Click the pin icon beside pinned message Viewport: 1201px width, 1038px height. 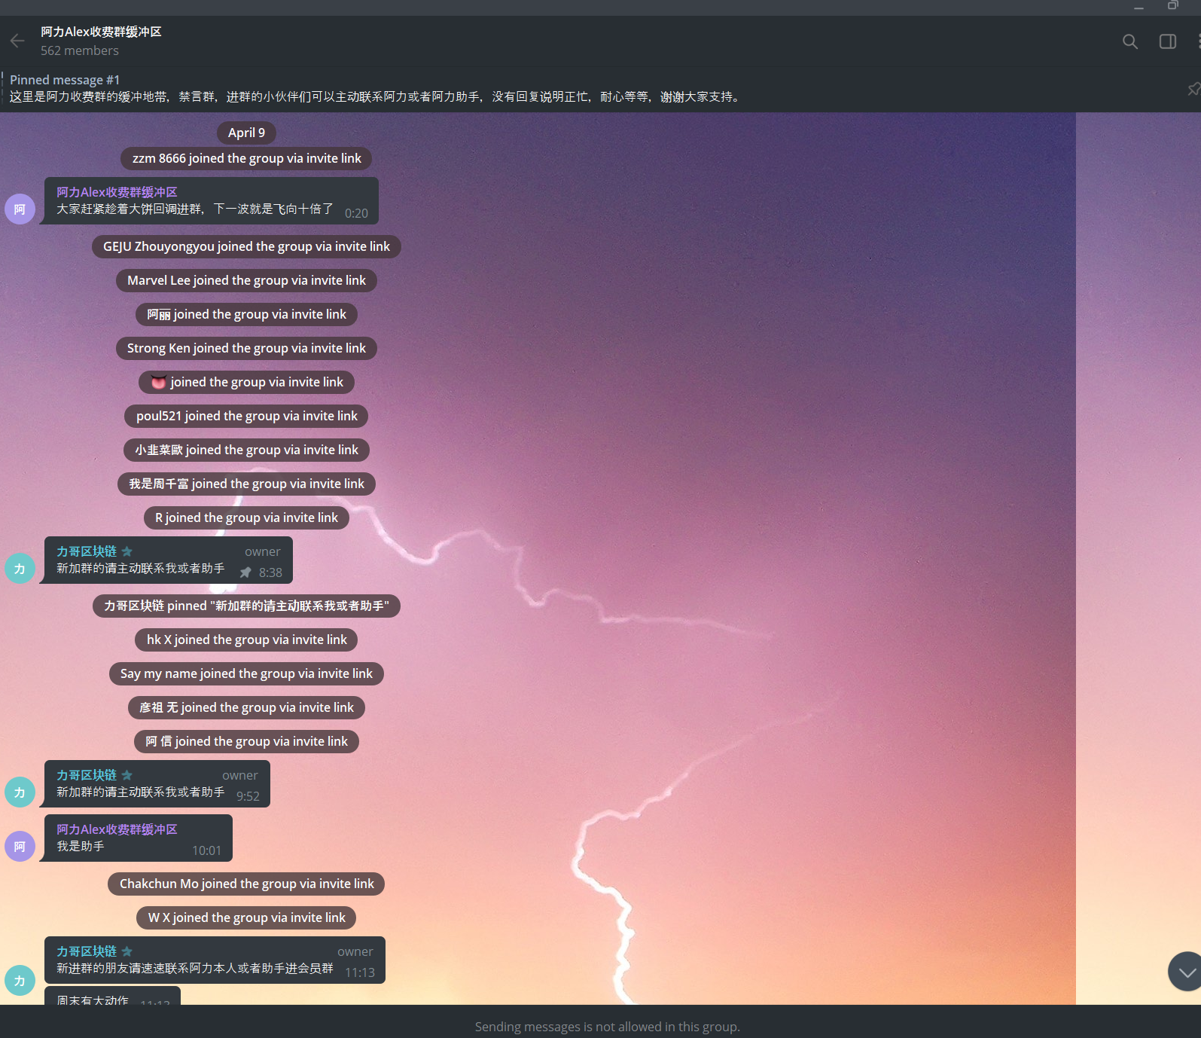coord(1193,90)
